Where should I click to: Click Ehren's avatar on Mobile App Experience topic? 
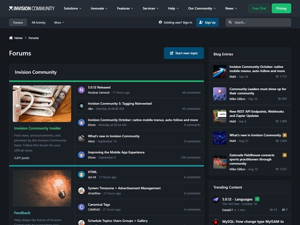tap(81, 155)
